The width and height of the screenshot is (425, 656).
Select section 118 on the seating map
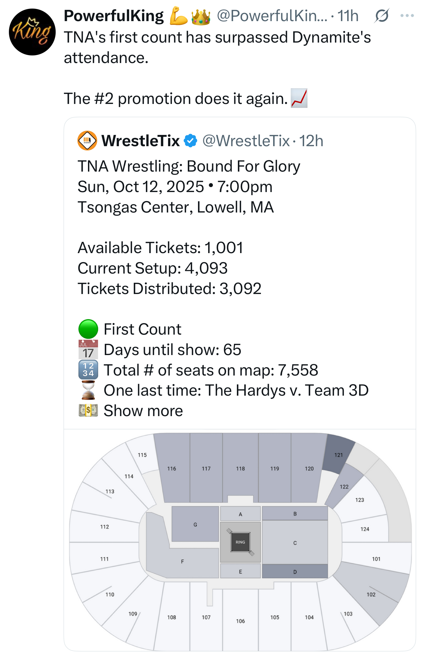[241, 468]
